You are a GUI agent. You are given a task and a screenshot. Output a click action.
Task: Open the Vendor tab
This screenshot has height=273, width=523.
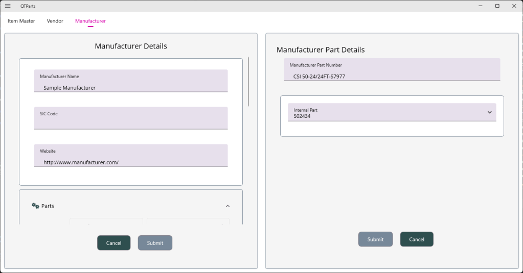(55, 21)
